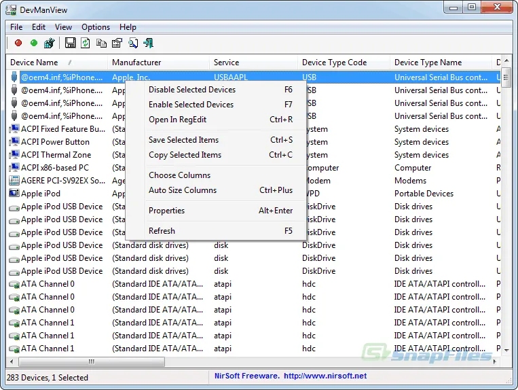Screen dimensions: 518x390
Task: Click the '283 Devices, 1 Selected' status text
Action: click(48, 378)
